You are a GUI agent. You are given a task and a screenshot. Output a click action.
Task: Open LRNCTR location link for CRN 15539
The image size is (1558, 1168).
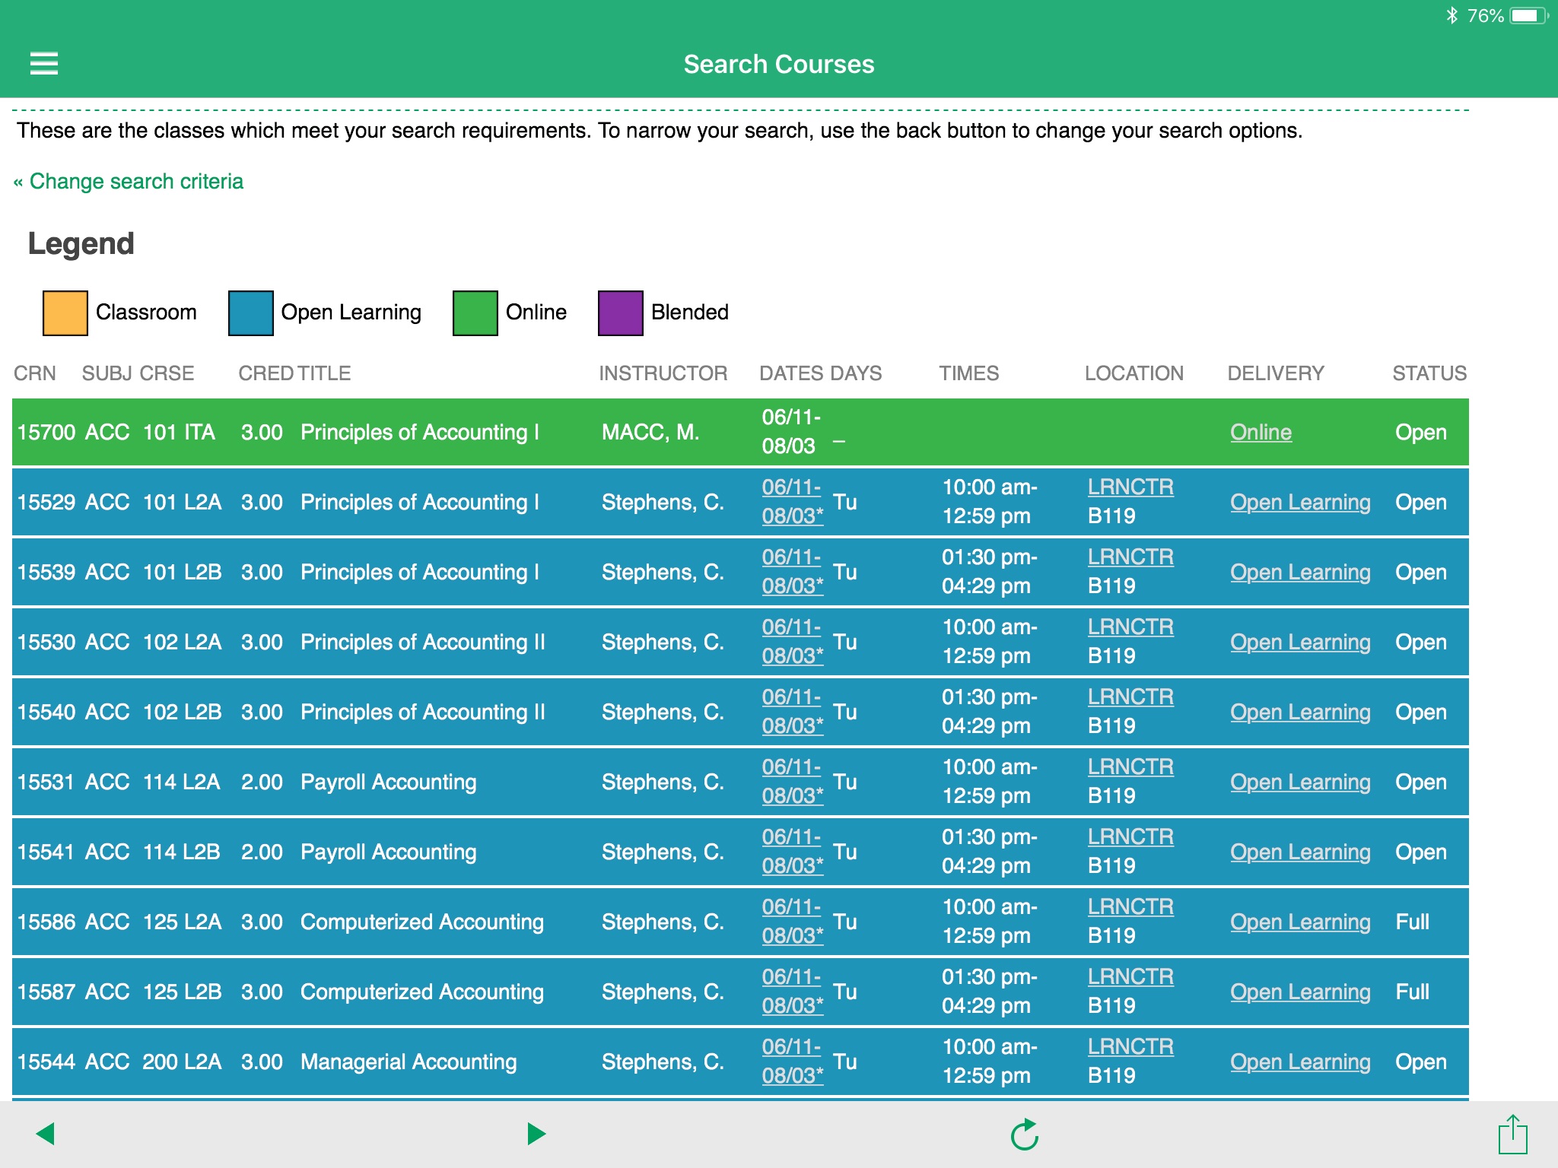point(1130,557)
